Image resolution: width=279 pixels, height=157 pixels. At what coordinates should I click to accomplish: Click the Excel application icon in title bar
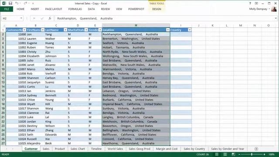[4, 3]
